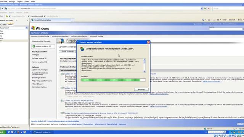Expand the Seite menu dropdown
This screenshot has width=244, height=137.
click(225, 20)
